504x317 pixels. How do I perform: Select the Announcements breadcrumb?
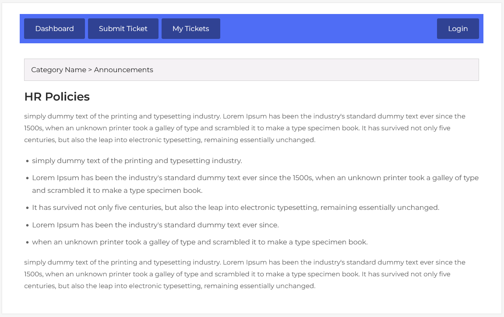pos(123,70)
